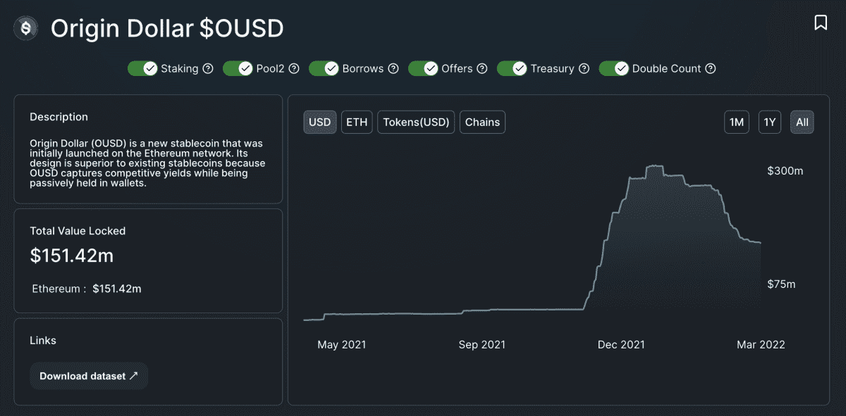
Task: Click the Mar 2022 axis label
Action: pyautogui.click(x=761, y=344)
